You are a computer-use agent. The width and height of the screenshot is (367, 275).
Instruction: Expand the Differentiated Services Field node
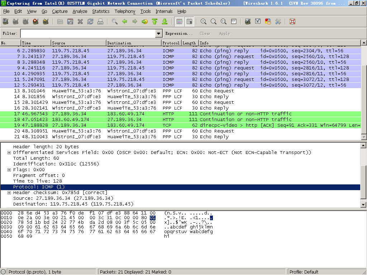(9, 153)
